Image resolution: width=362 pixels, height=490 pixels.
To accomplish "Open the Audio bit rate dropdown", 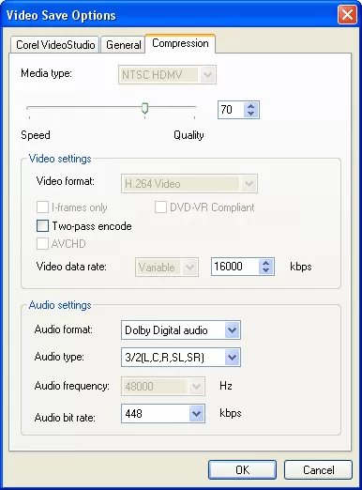I will (x=163, y=414).
